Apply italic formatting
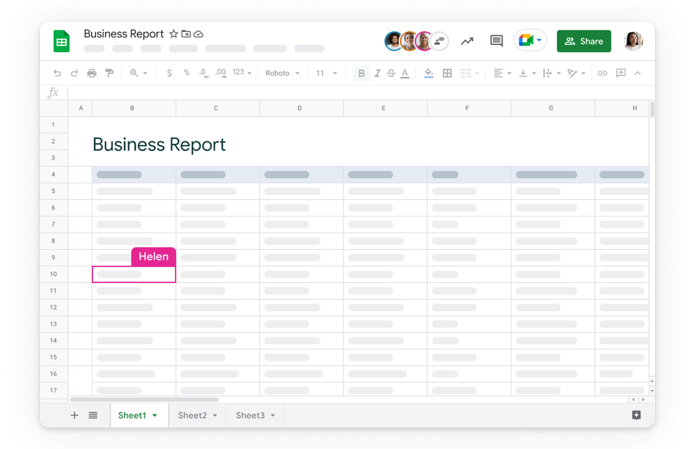The width and height of the screenshot is (695, 449). [x=377, y=73]
